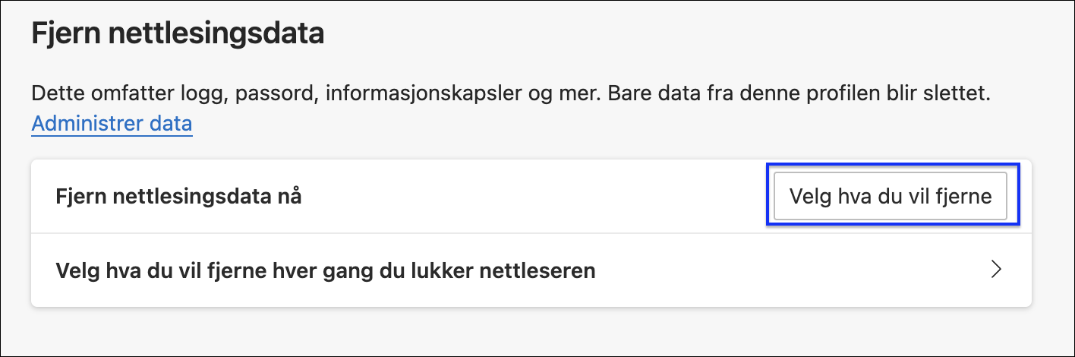Open "Velg hva du vil fjerne hver gang" row

point(326,270)
